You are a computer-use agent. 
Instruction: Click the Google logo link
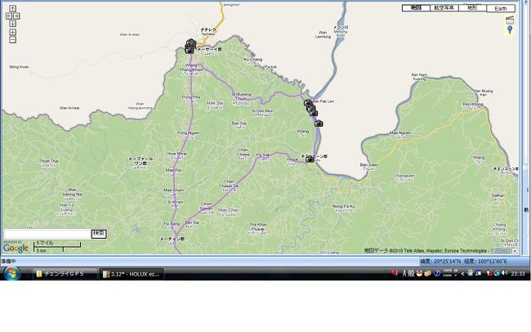(16, 248)
